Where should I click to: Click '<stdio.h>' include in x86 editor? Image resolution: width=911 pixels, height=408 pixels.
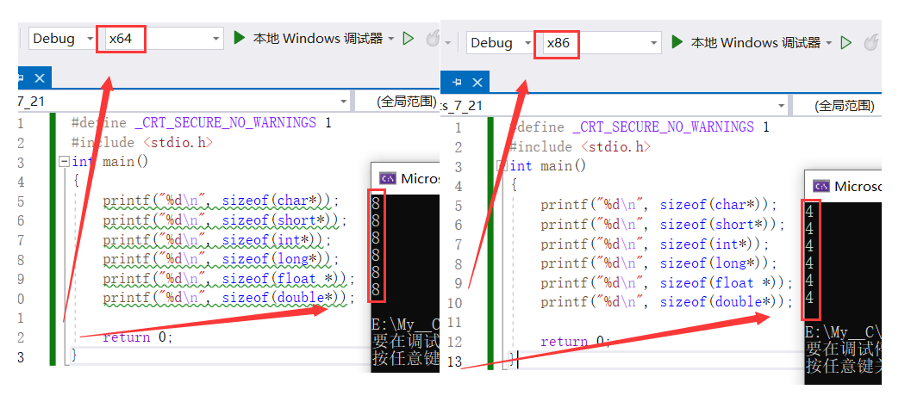[x=616, y=147]
